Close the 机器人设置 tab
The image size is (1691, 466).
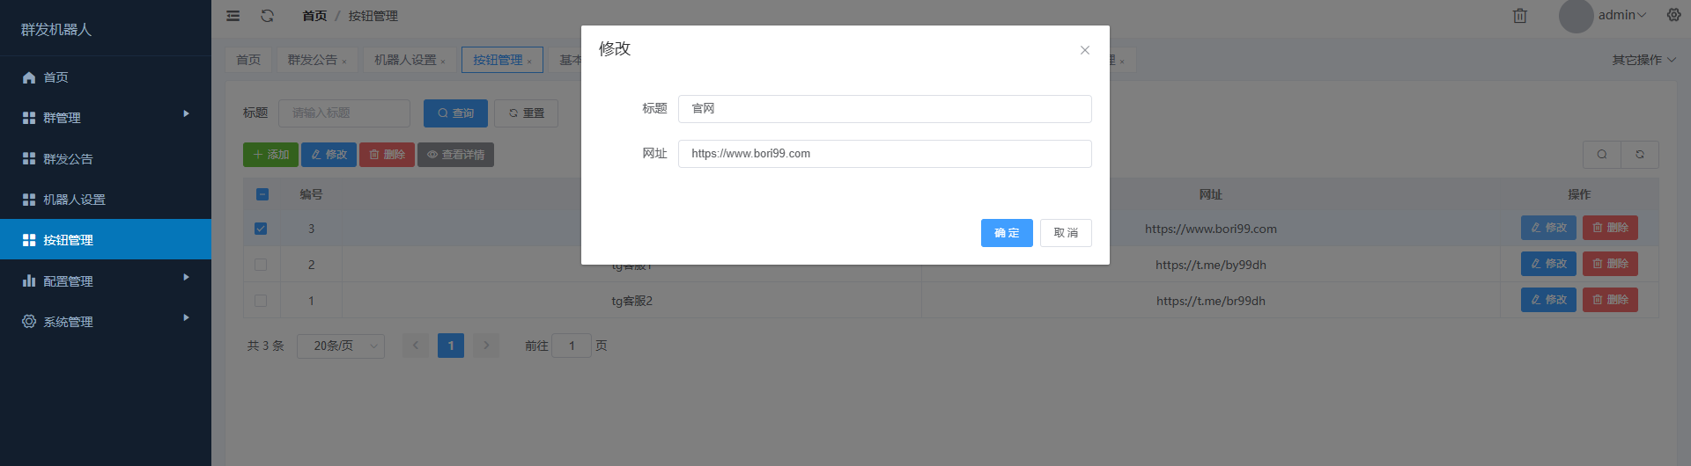pos(443,62)
